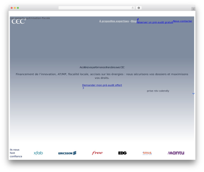Screen dimensions: 204x172
Task: Click Réserver un pré-audit gratuit link
Action: 155,22
